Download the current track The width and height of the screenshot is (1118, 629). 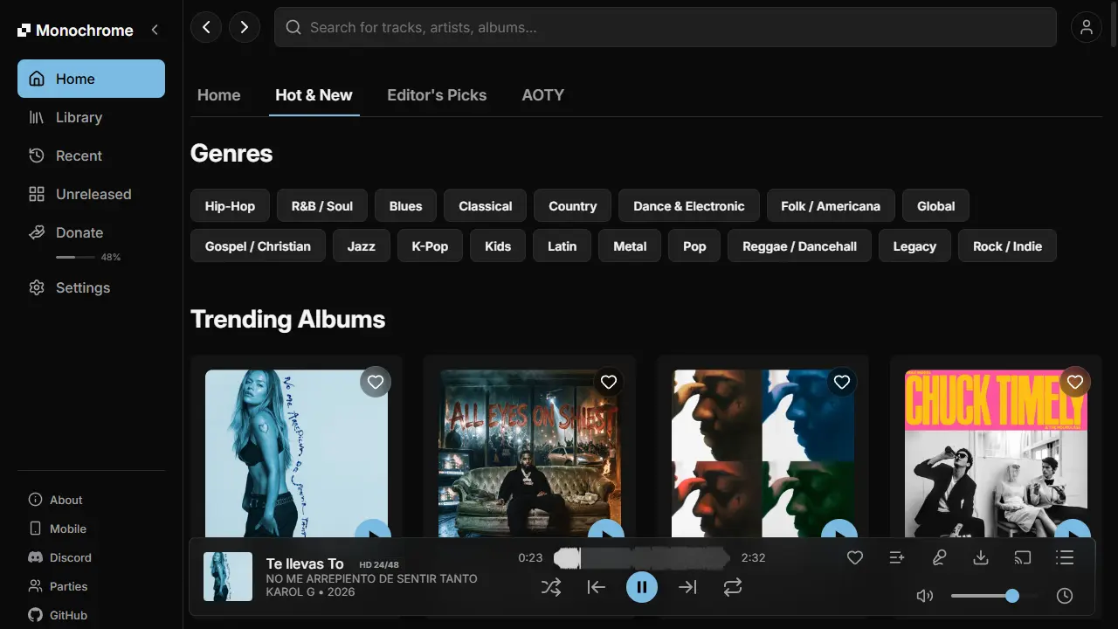pyautogui.click(x=981, y=557)
